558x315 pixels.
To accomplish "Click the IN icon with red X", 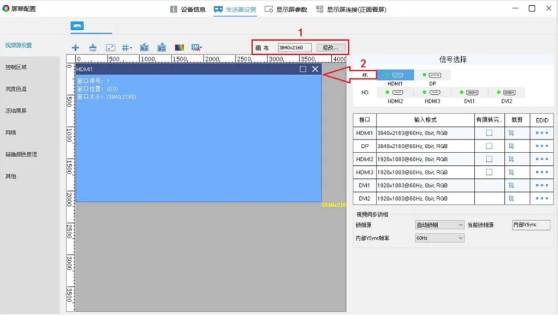I will 196,48.
